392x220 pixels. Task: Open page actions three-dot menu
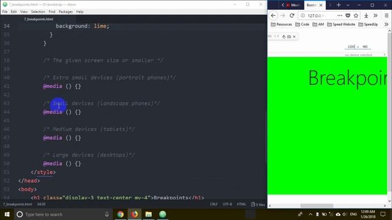click(339, 15)
